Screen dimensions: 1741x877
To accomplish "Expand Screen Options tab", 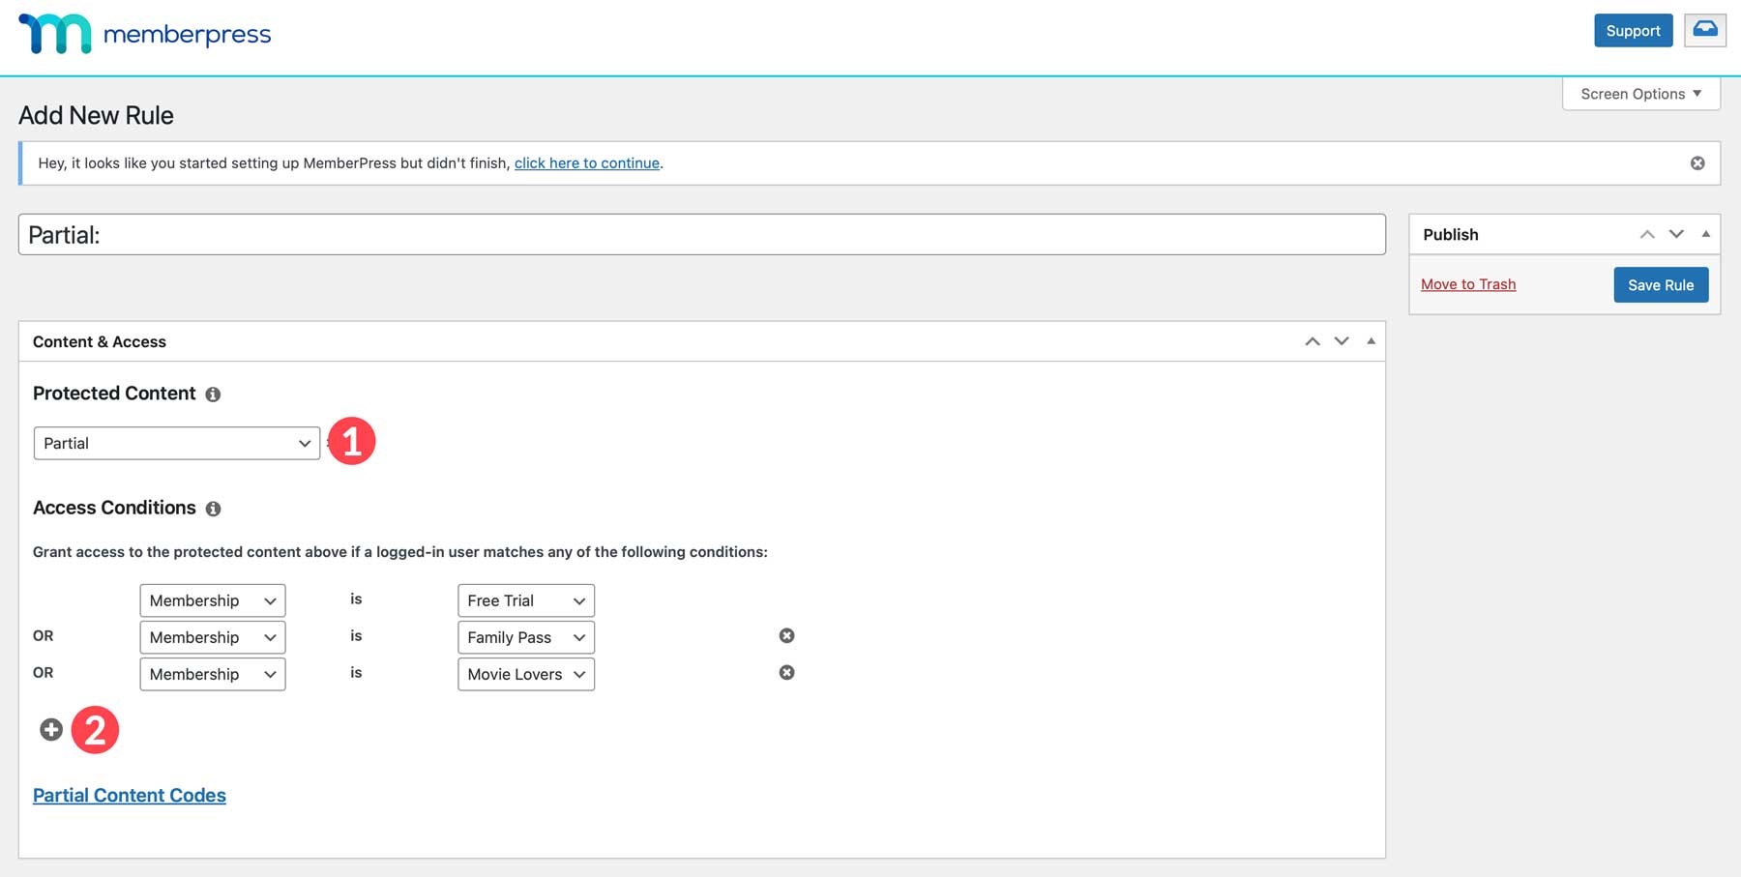I will [1640, 94].
